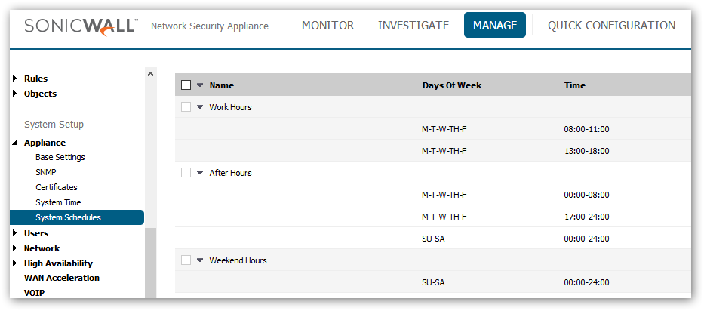Collapse the After Hours row arrow
The height and width of the screenshot is (311, 704).
click(x=200, y=173)
